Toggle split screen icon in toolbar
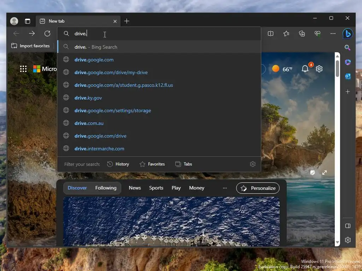The image size is (362, 271). (x=270, y=34)
